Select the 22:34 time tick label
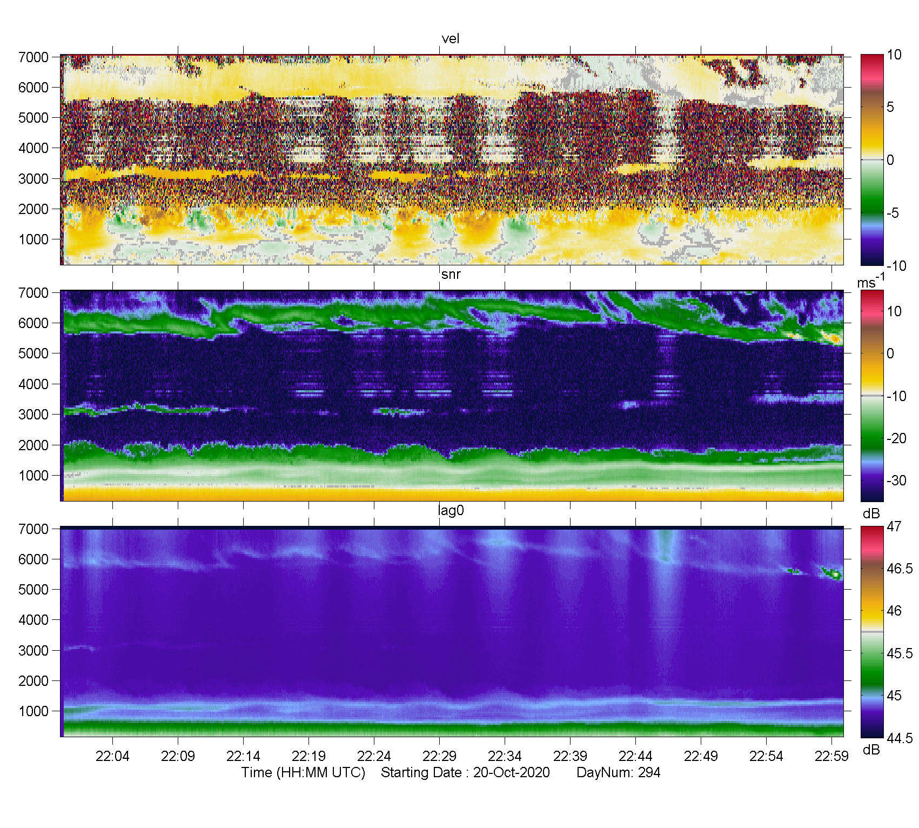The image size is (919, 828). pyautogui.click(x=505, y=756)
